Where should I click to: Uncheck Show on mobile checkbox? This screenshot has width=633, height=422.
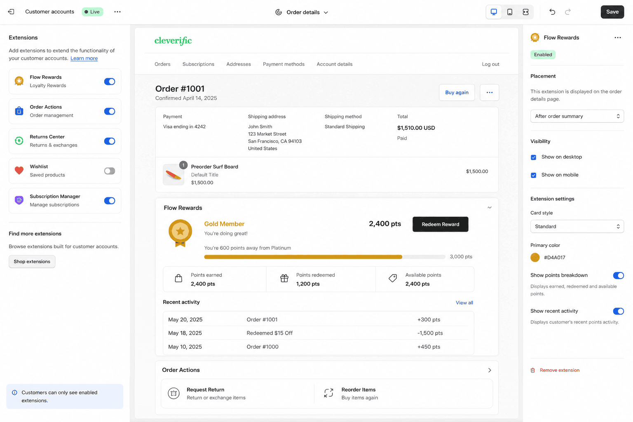[534, 175]
